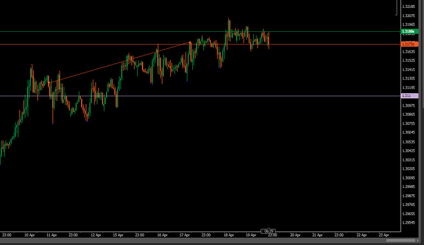Click the 1.30755 price axis value
Image resolution: width=424 pixels, height=245 pixels.
pos(409,124)
